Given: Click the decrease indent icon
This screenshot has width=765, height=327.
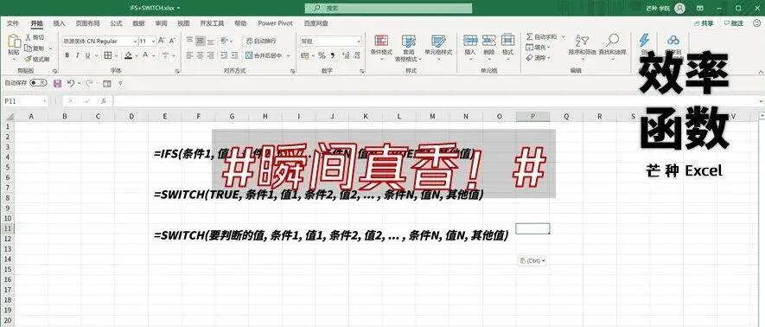Looking at the screenshot, I should (224, 55).
